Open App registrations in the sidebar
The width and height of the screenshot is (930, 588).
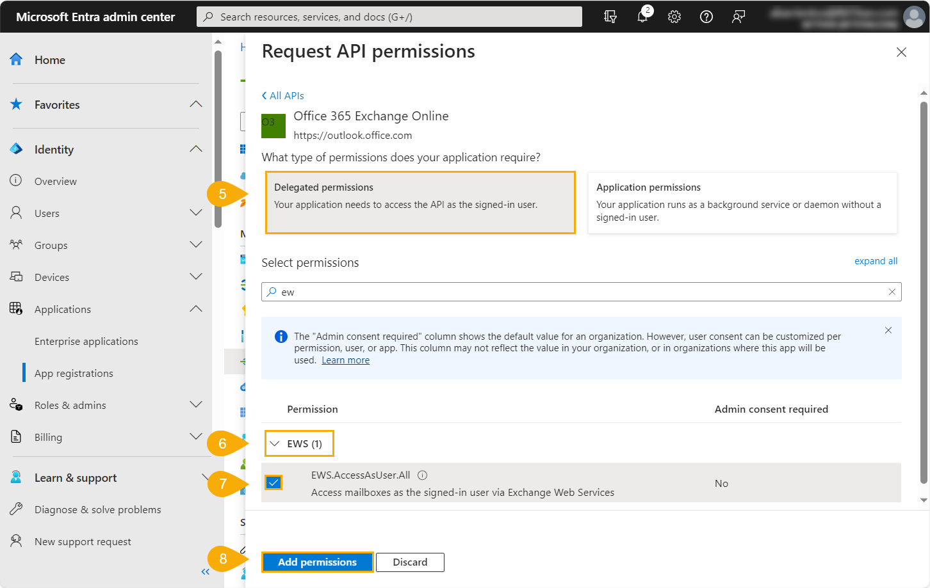tap(74, 373)
